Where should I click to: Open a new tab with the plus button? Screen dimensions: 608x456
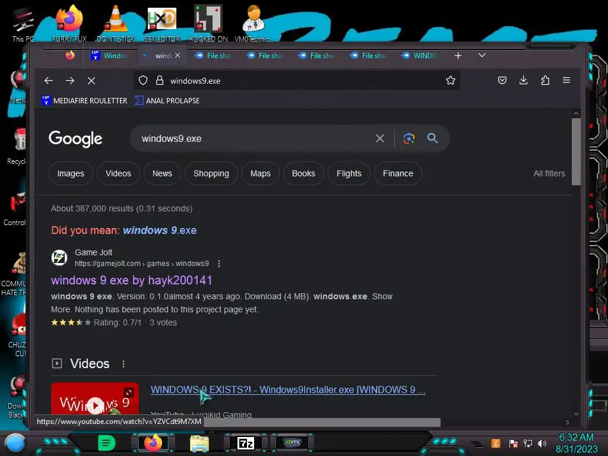458,56
